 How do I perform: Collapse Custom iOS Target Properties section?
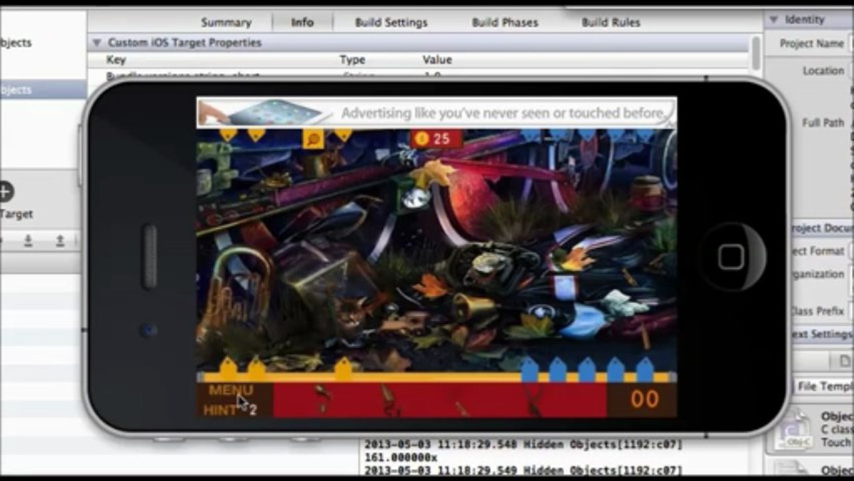(x=96, y=43)
